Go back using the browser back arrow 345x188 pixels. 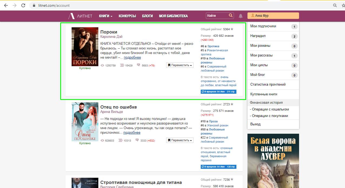(x=6, y=5)
